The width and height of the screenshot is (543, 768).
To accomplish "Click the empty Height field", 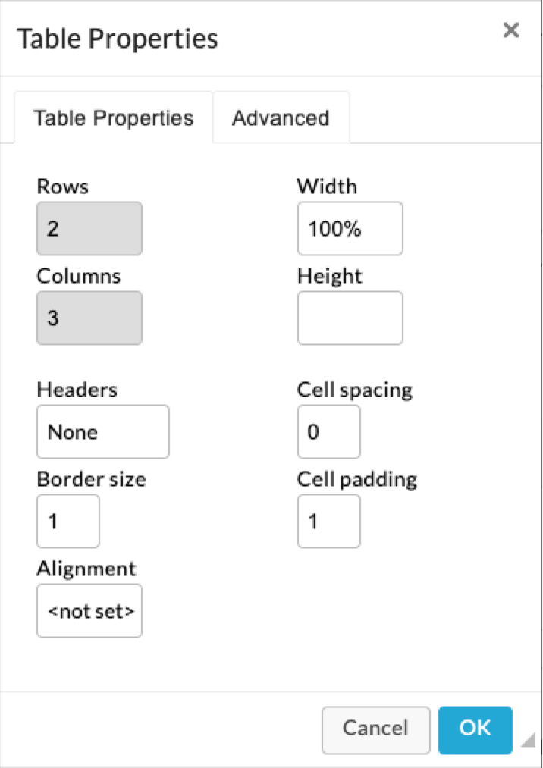I will [350, 318].
